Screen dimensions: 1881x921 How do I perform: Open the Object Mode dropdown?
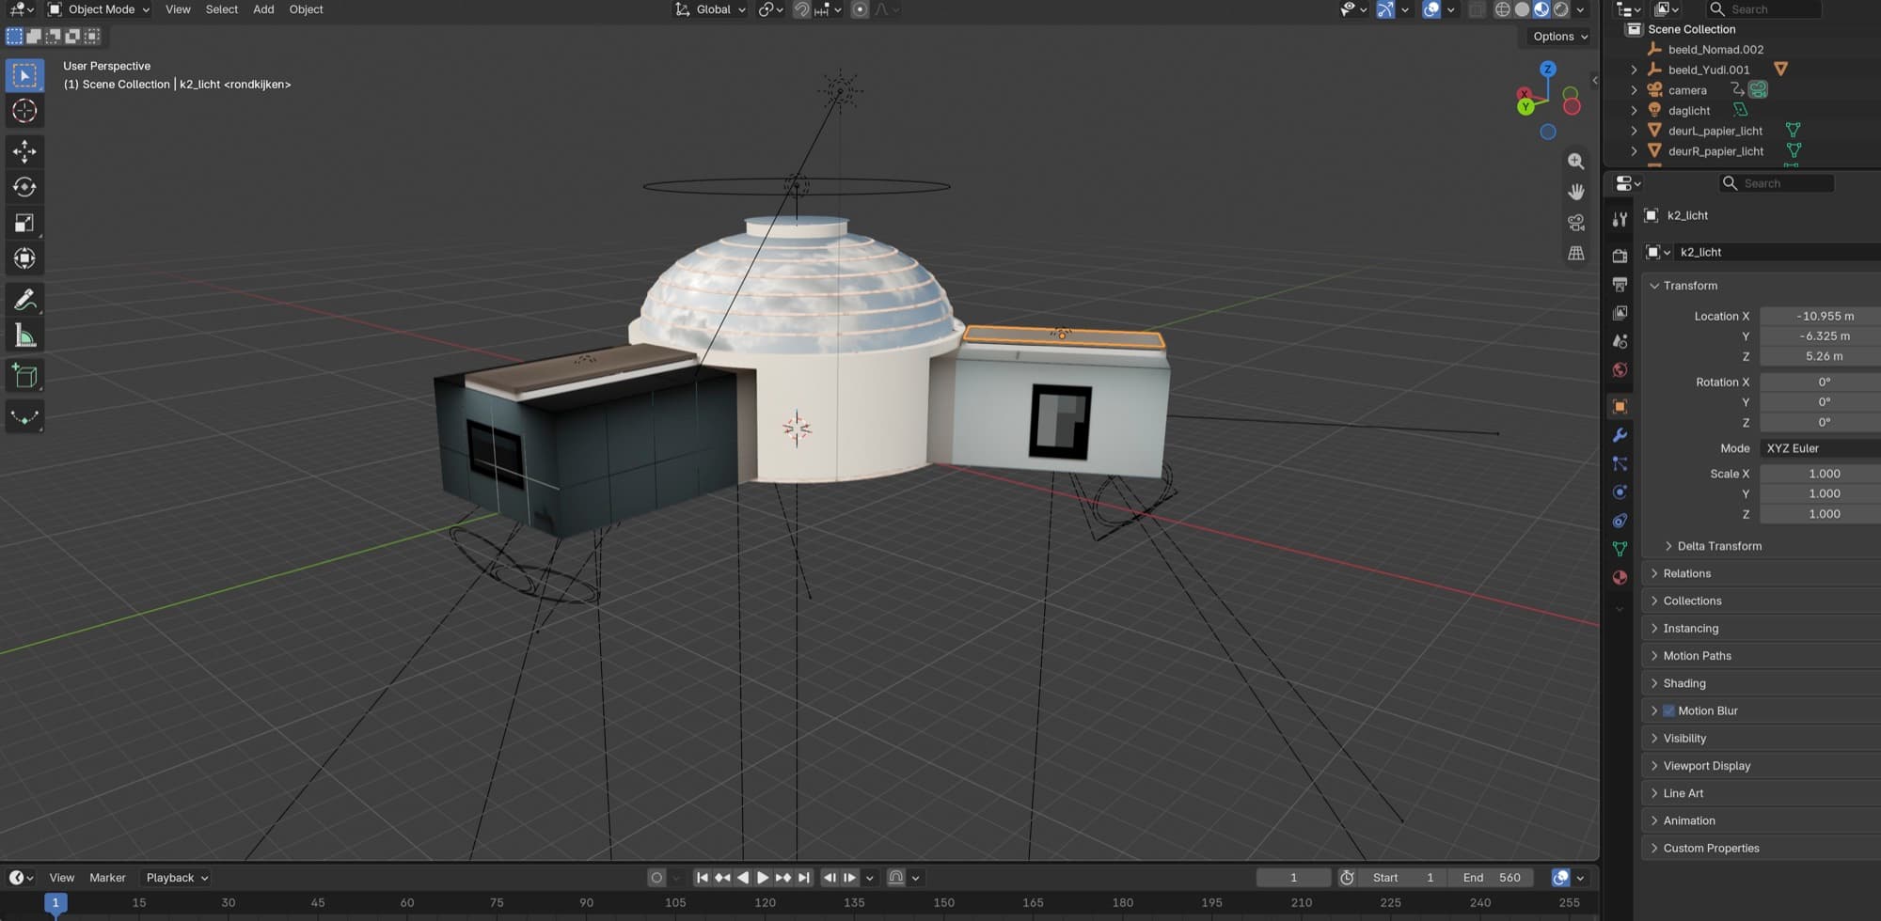pyautogui.click(x=99, y=9)
